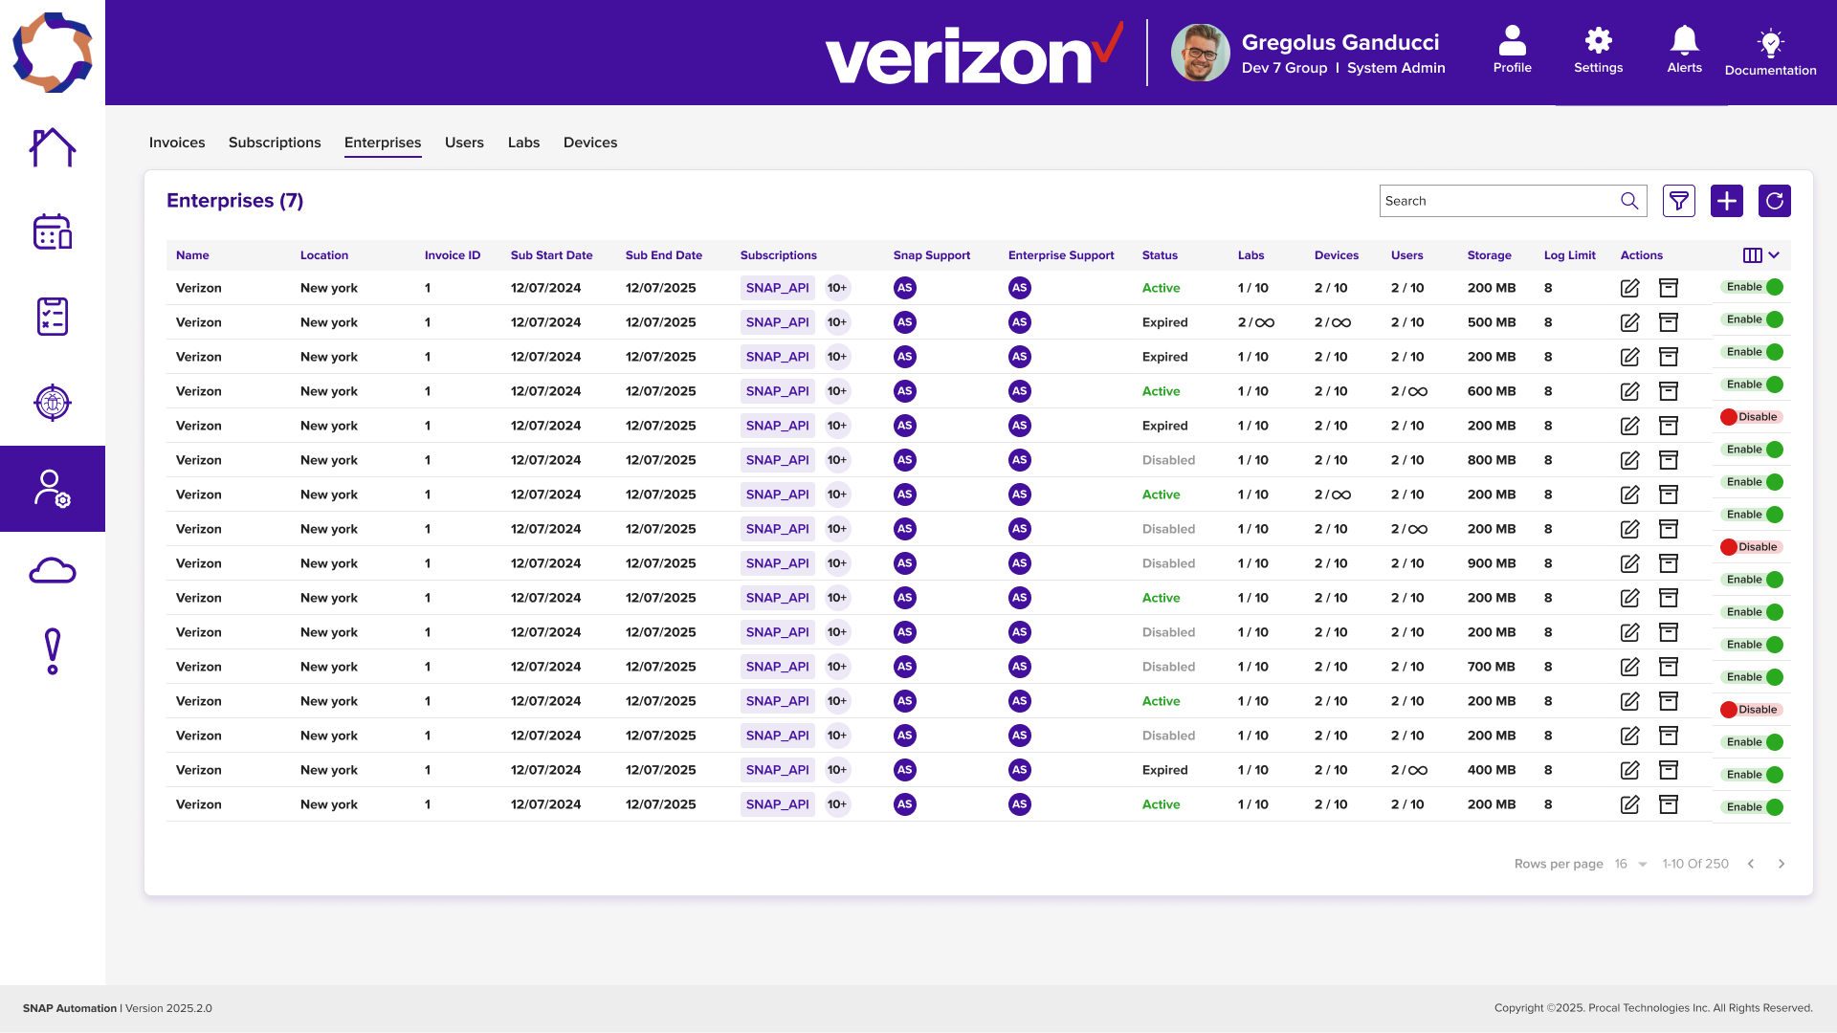The image size is (1837, 1033).
Task: Archive the enterprise with 700 MB storage
Action: [1668, 667]
